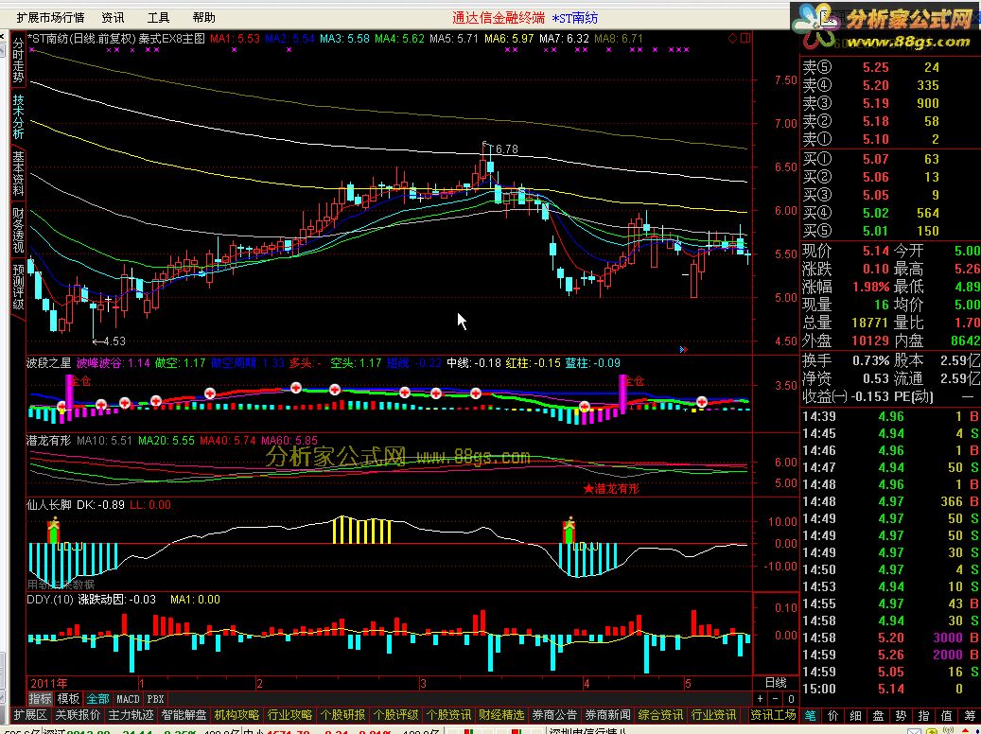Click the 秦式EX8主图 chart title

pos(171,38)
